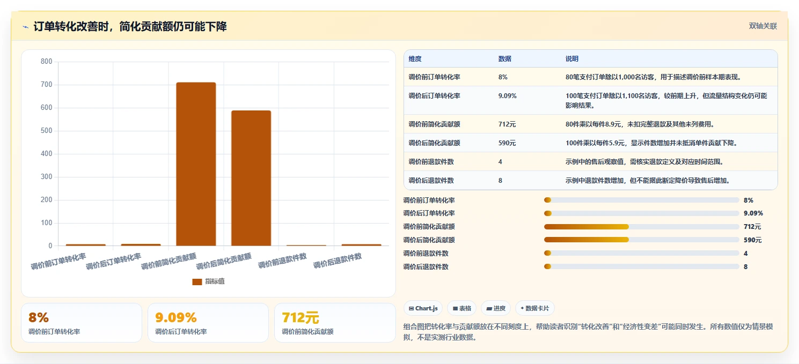The height and width of the screenshot is (364, 799).
Task: Click the description starting 80笔支付订单除以1,000名访客
Action: tap(653, 77)
